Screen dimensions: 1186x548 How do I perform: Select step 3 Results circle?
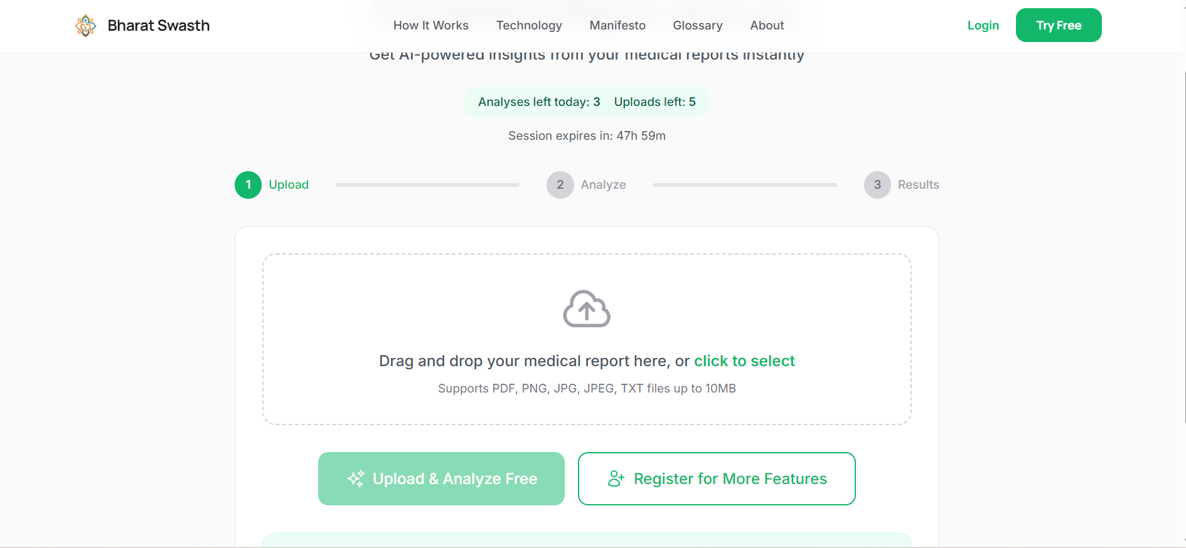877,185
